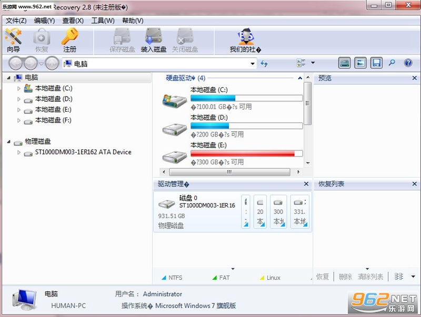Select the C: drive icon in drive list

coord(175,101)
